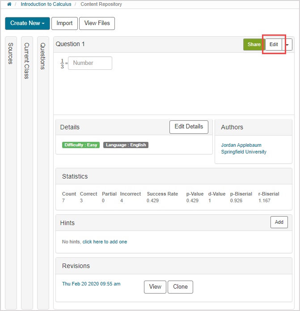
Task: Click the Import button
Action: 64,23
